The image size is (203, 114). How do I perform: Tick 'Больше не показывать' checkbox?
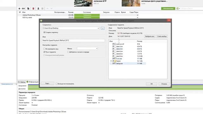(x=56, y=84)
